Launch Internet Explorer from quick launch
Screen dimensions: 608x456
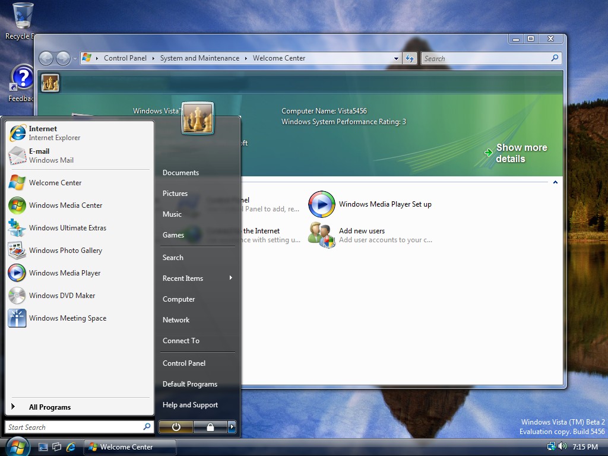click(71, 446)
